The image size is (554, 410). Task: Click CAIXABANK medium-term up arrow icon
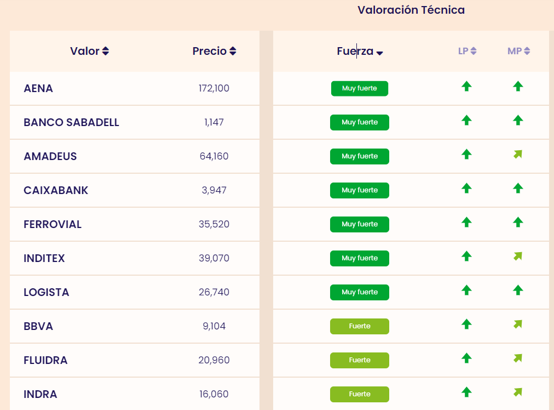tap(518, 188)
